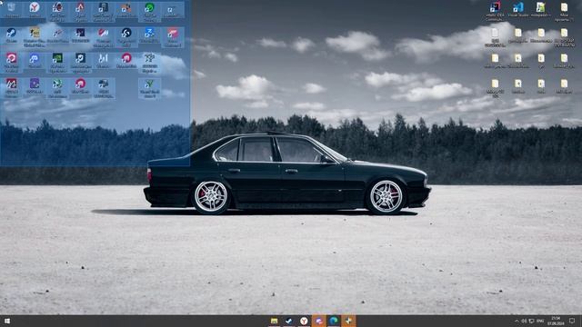
Task: Select the white vertical bars icon shortcut
Action: (x=103, y=61)
